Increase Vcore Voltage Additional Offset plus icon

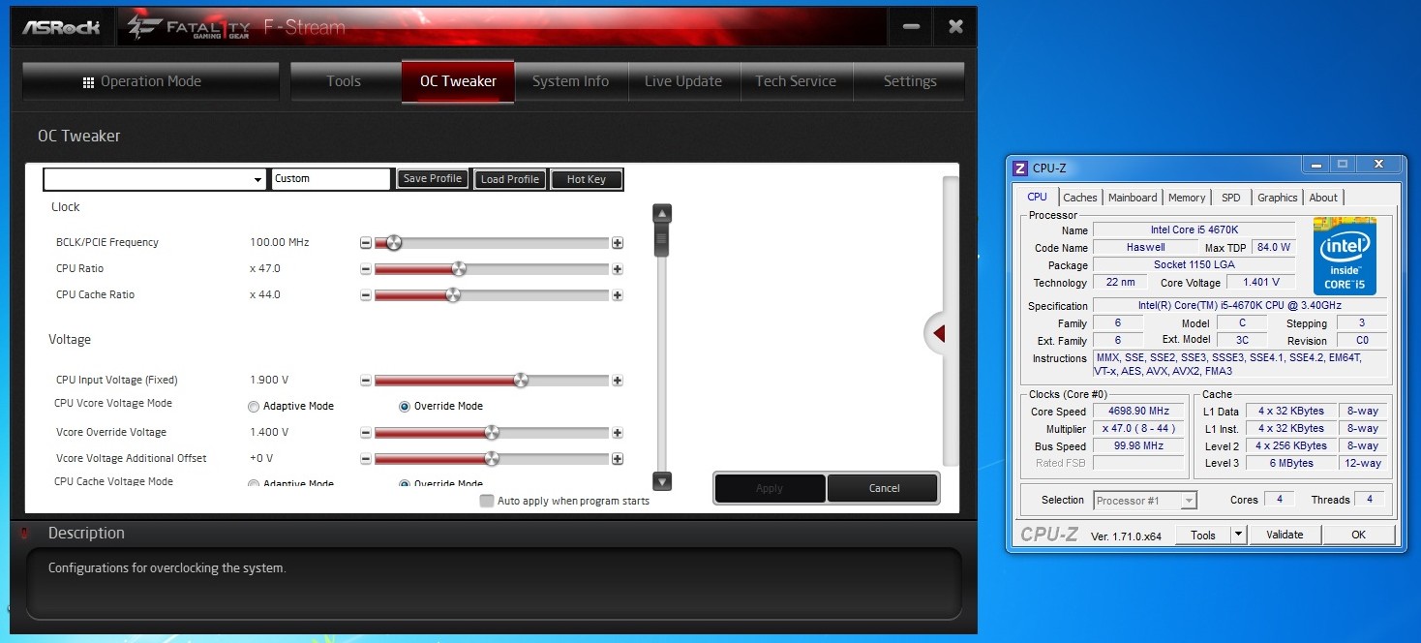click(617, 459)
